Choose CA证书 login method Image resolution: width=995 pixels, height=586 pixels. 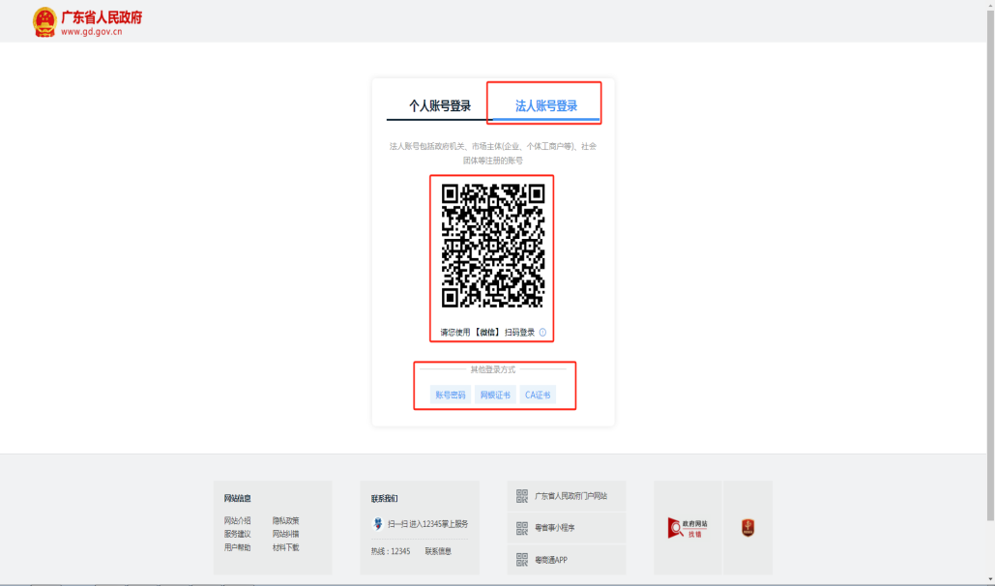coord(538,395)
